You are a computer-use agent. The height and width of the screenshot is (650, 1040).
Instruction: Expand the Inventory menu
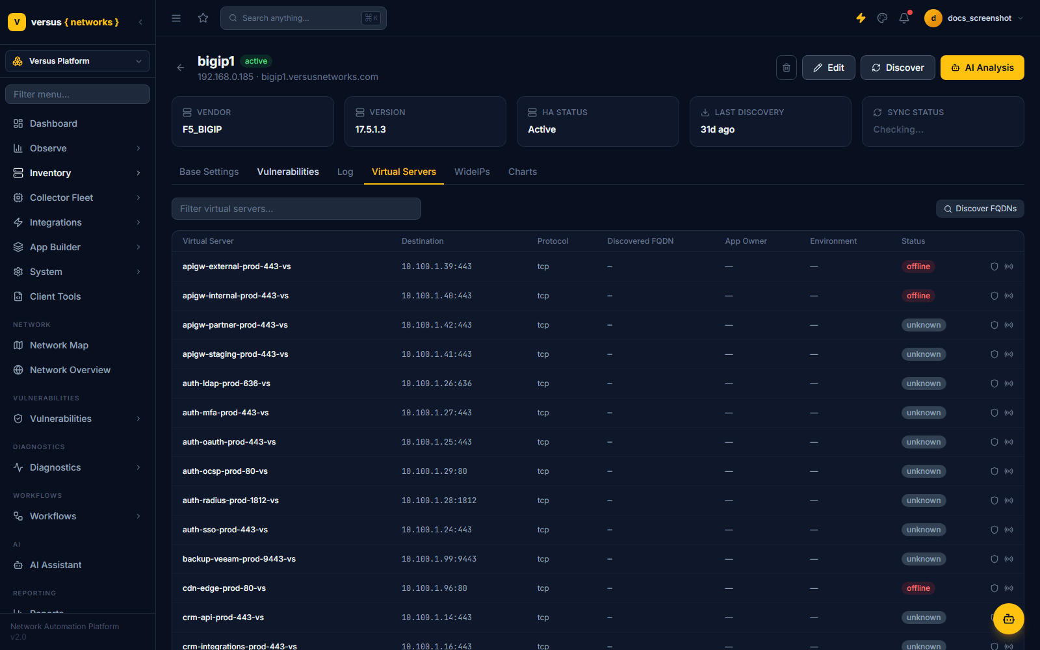(x=77, y=173)
